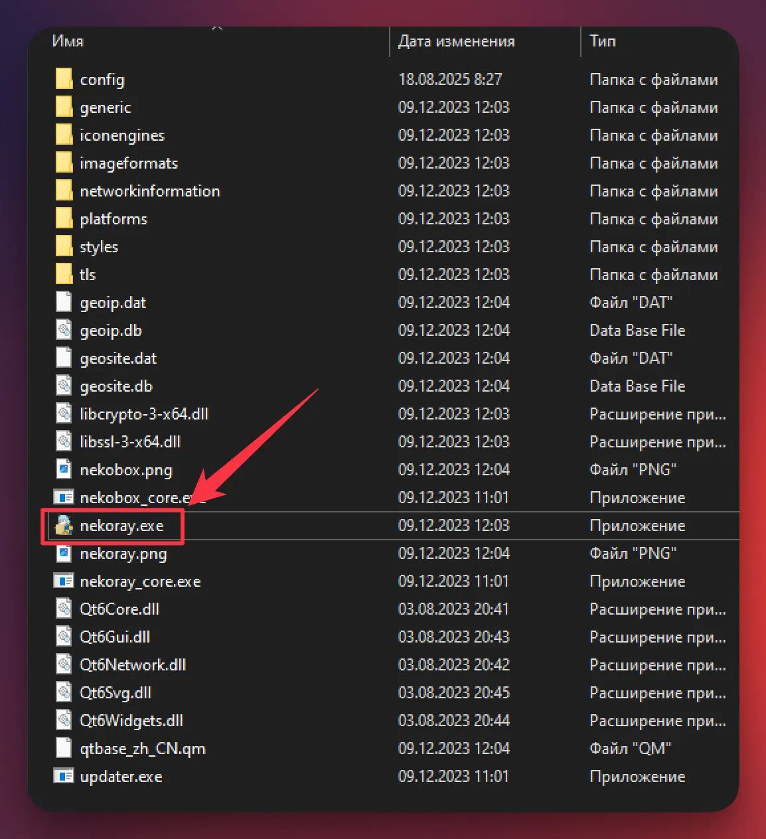Select the geosite.dat file icon
Viewport: 766px width, 839px height.
point(64,358)
